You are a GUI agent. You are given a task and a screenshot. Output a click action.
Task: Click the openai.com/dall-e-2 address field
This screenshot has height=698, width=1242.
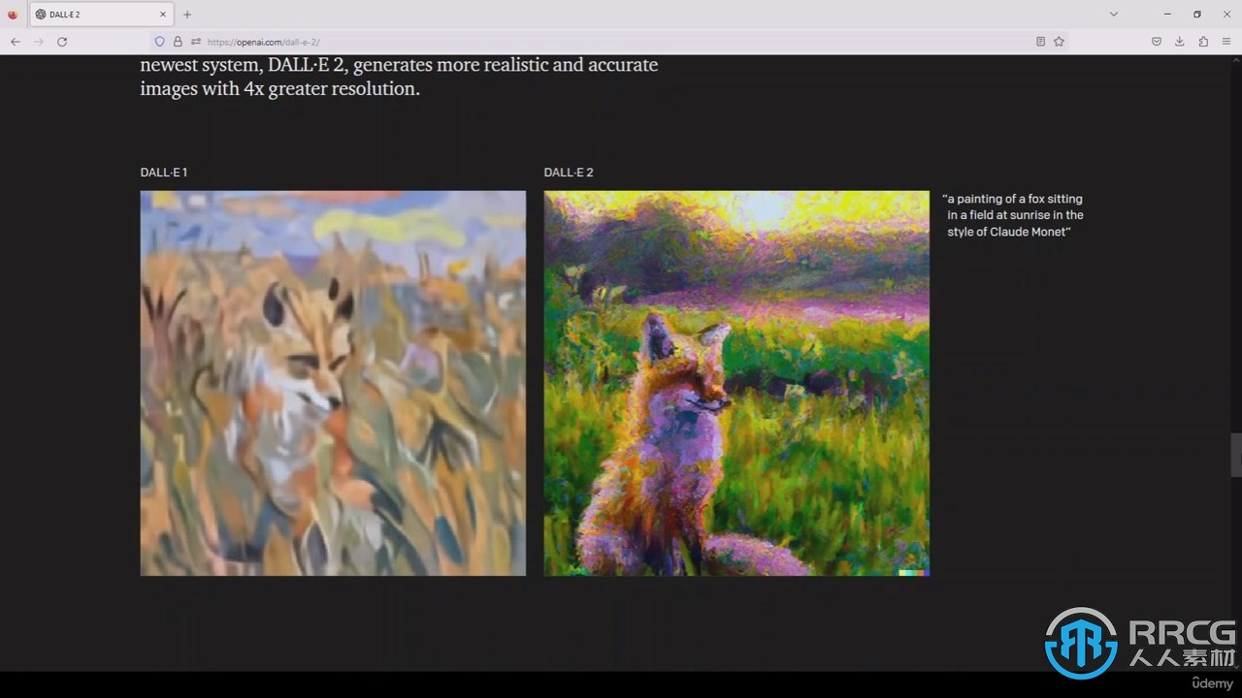point(611,42)
